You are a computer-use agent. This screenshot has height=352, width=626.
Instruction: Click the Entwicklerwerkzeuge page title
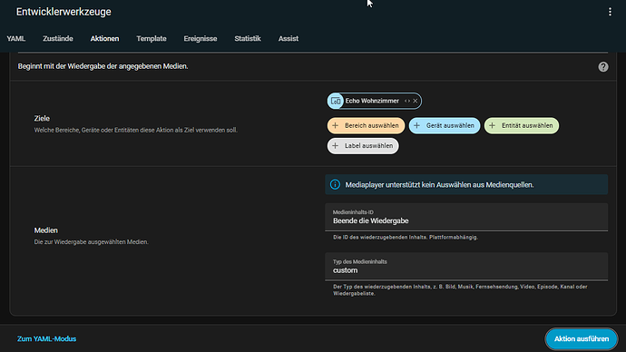(64, 12)
